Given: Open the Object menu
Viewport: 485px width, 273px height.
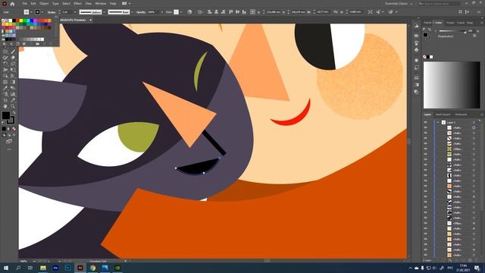Looking at the screenshot, I should tap(44, 3).
